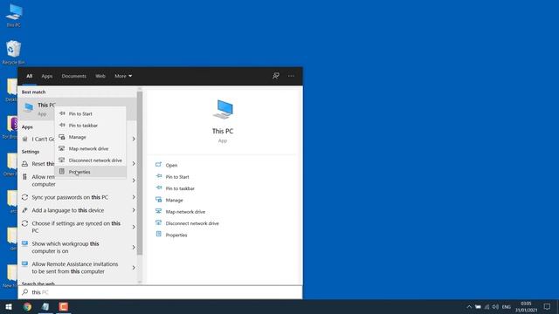Viewport: 559px width, 314px height.
Task: Expand arrow for Allow Remote Assistance result
Action: click(x=134, y=268)
